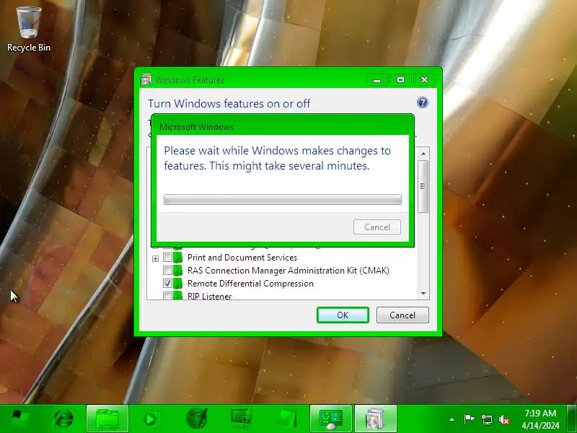Show hidden tray icons arrow
Screen dimensions: 577x433
[452, 419]
